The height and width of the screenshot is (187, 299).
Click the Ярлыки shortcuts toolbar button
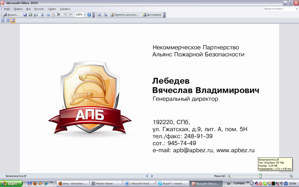(x=11, y=15)
